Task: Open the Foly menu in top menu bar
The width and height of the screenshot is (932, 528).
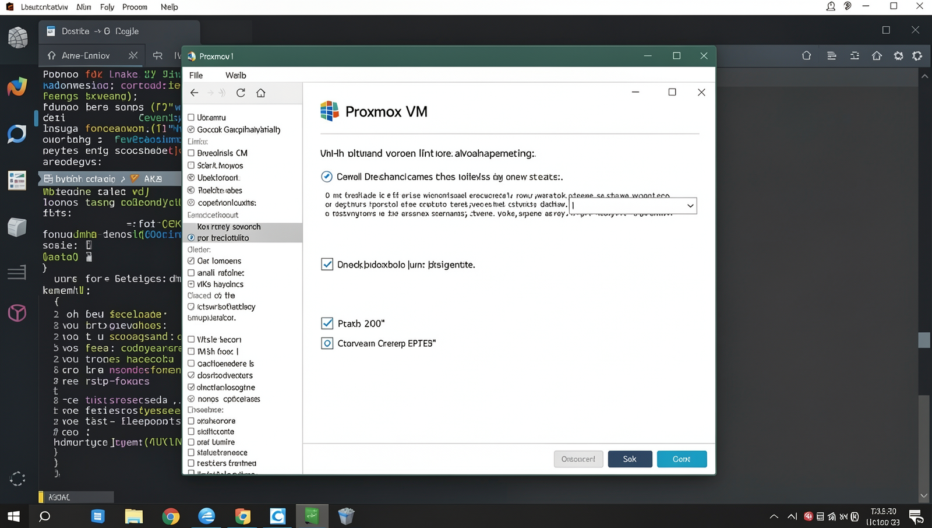Action: click(x=107, y=7)
